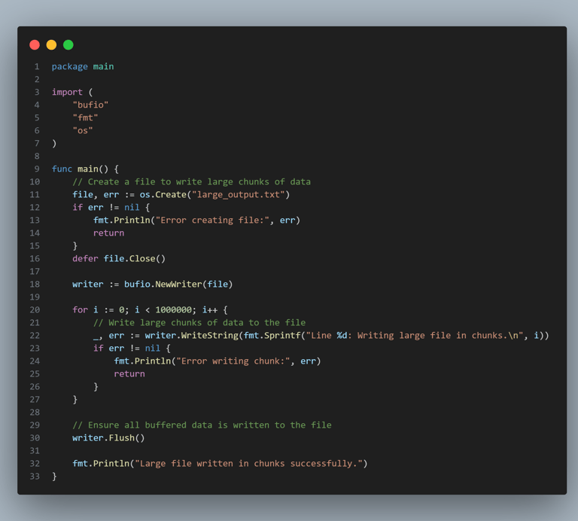This screenshot has width=578, height=521.
Task: Click line number 22 in gutter
Action: pos(35,336)
